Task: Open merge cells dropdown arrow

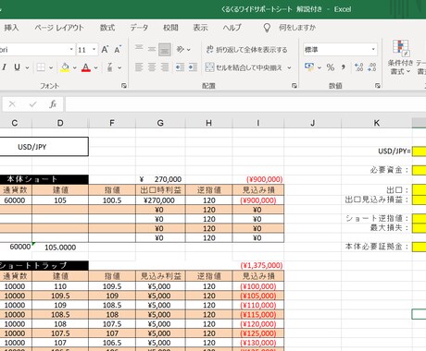Action: coord(289,67)
